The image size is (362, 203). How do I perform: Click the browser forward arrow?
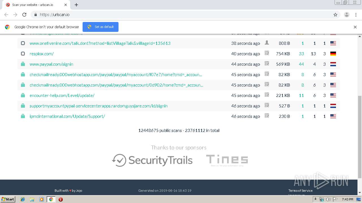[15, 15]
